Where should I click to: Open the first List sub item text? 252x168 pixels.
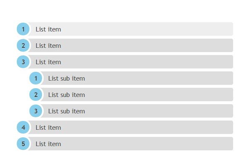66,79
